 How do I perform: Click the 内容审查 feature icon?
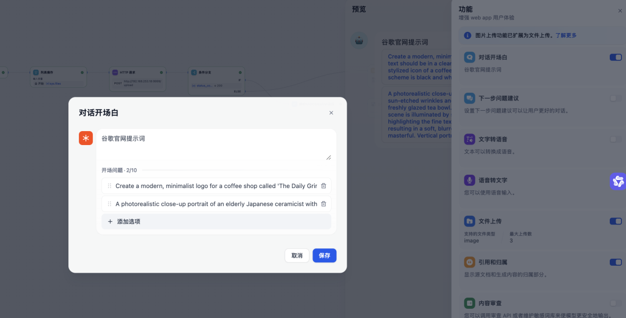469,303
